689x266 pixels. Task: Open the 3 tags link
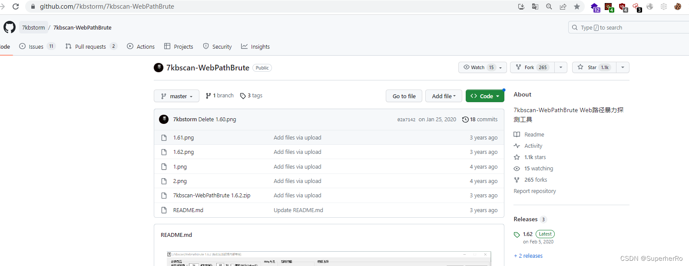click(251, 96)
